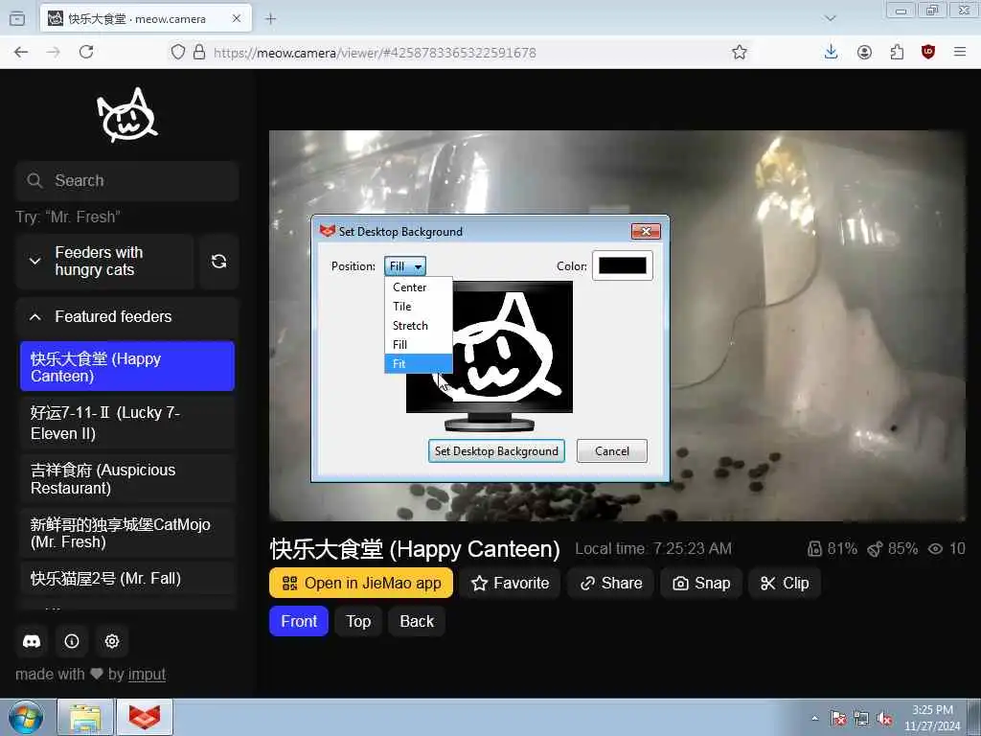
Task: Open tracking protection shield icon
Action: [178, 52]
